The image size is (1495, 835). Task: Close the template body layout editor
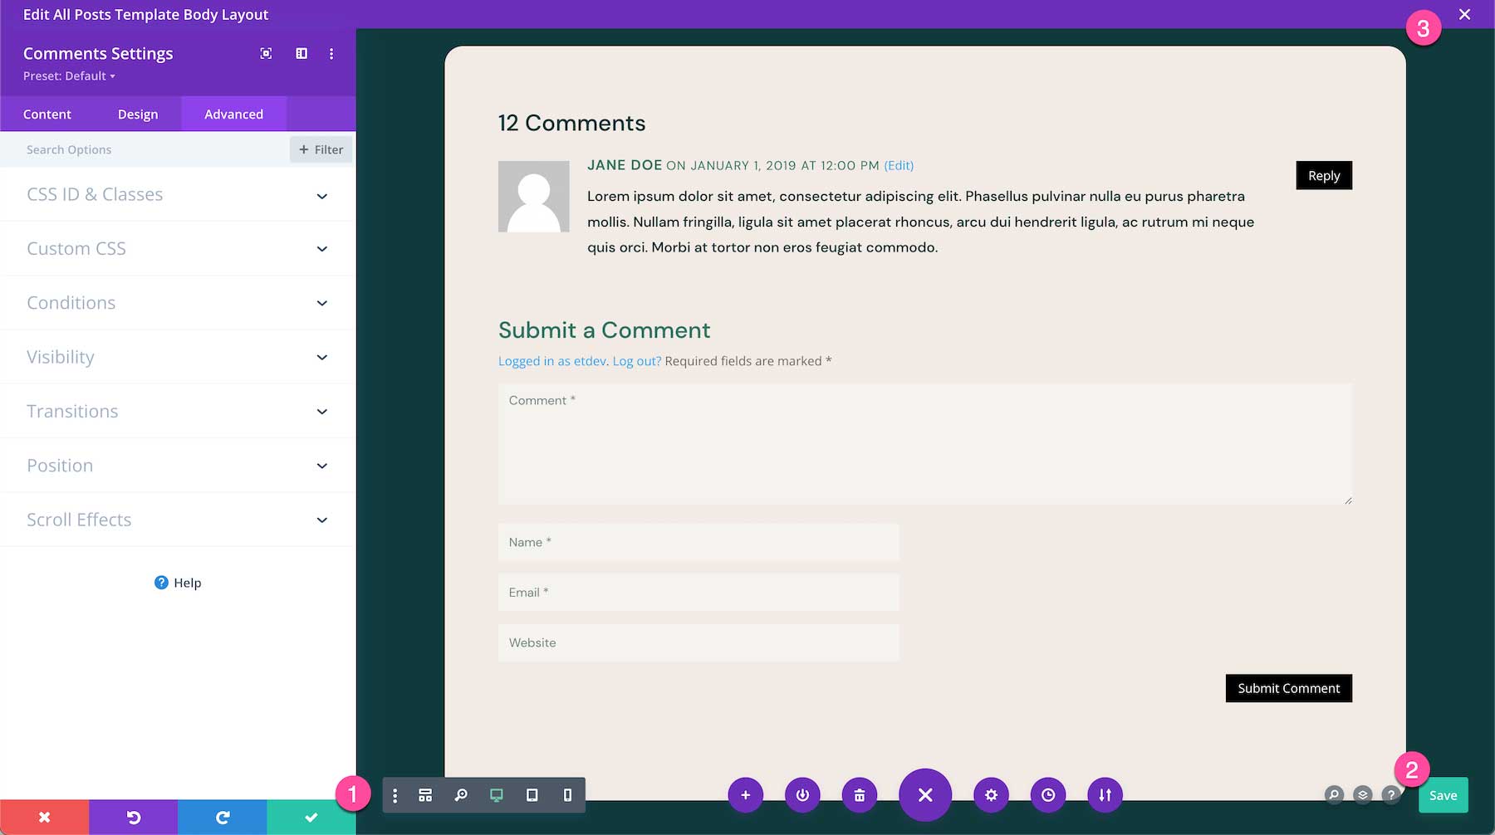point(1465,14)
